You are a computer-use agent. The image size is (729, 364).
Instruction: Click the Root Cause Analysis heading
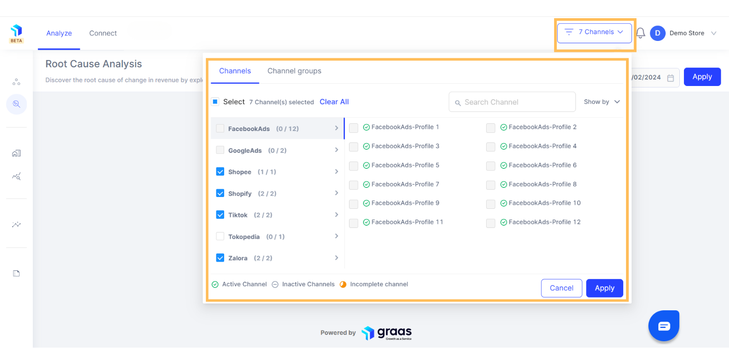tap(93, 64)
